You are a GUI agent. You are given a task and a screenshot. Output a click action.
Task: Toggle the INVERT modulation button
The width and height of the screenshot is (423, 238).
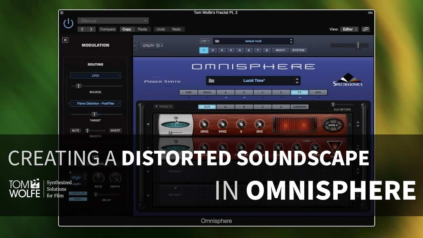pyautogui.click(x=115, y=131)
